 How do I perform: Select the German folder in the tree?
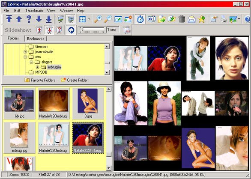click(x=41, y=47)
